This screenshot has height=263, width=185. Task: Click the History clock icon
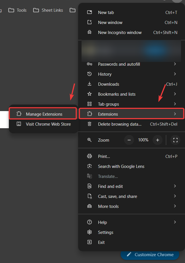click(x=90, y=74)
